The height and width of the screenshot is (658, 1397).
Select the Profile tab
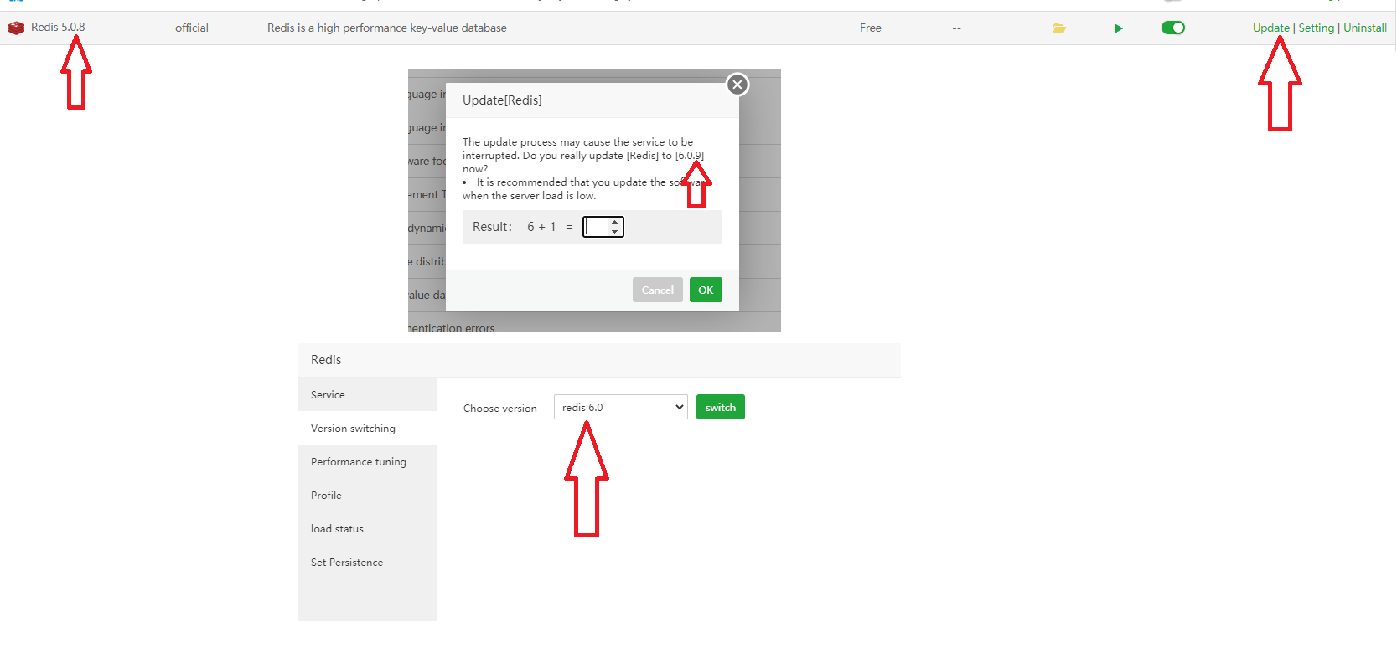(367, 495)
